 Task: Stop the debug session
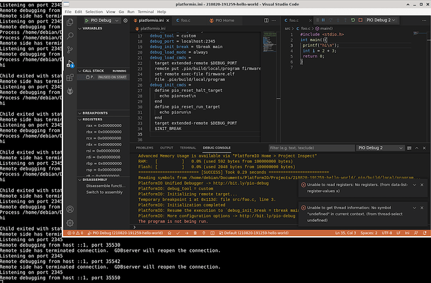(360, 20)
